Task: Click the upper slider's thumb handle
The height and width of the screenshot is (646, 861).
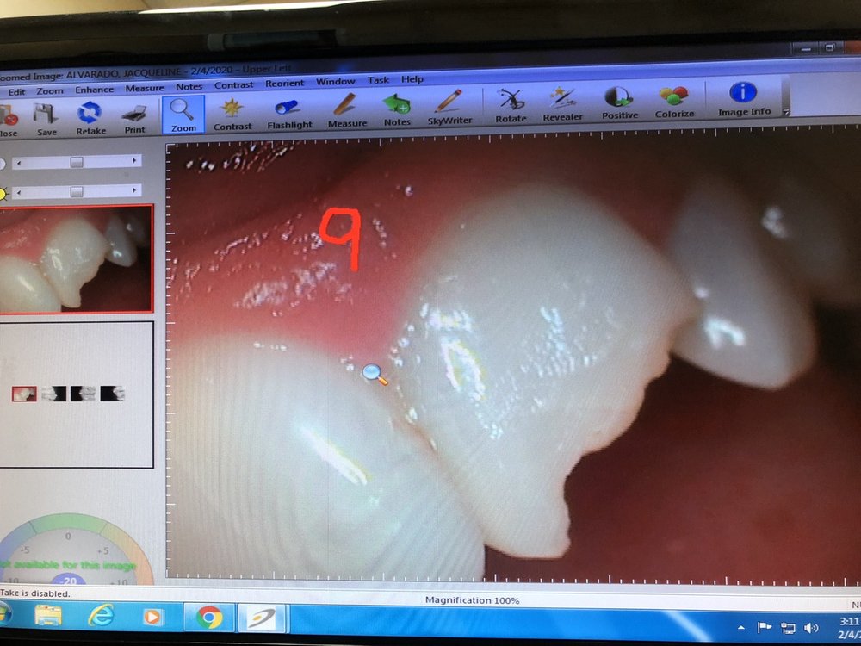Action: coord(77,162)
